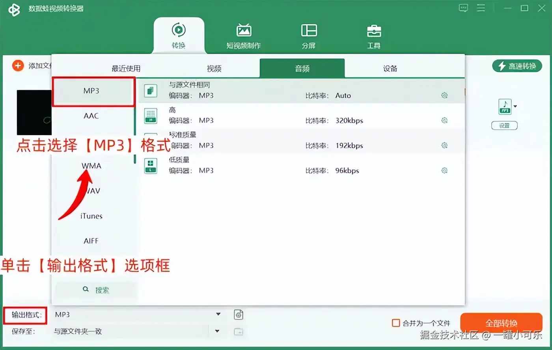The width and height of the screenshot is (552, 350).
Task: Click the open-folder icon beside the save path
Action: point(238,331)
